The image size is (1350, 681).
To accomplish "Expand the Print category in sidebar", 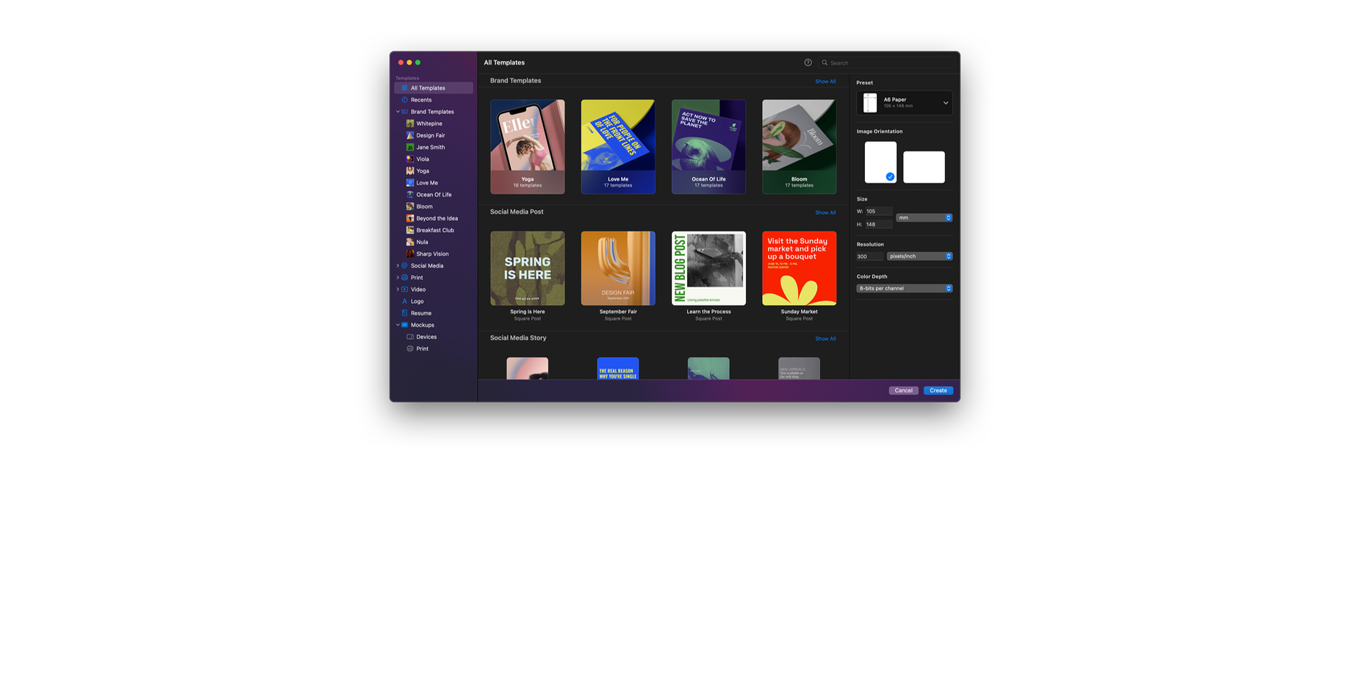I will click(398, 278).
